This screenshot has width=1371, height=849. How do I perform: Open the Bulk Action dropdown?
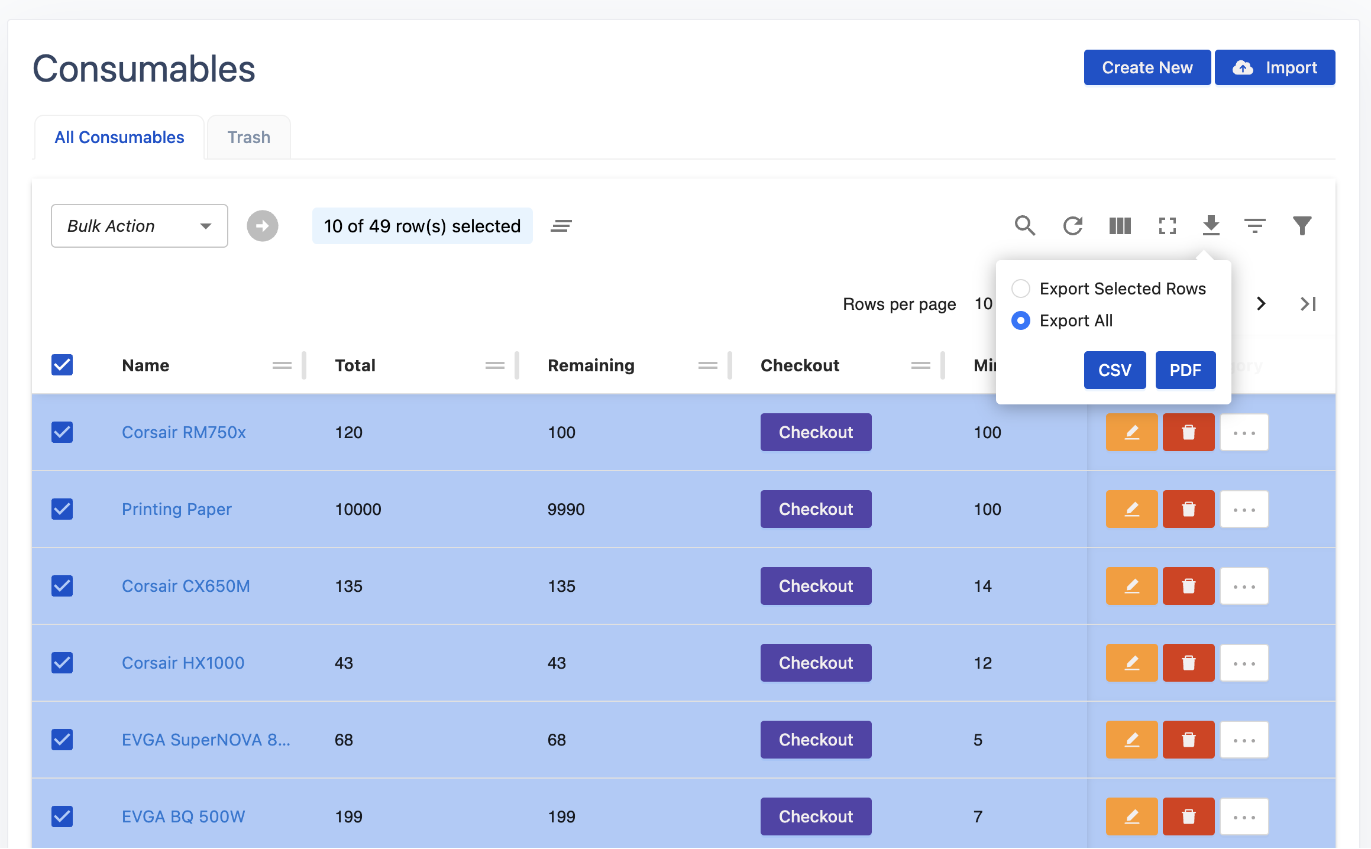pyautogui.click(x=140, y=226)
